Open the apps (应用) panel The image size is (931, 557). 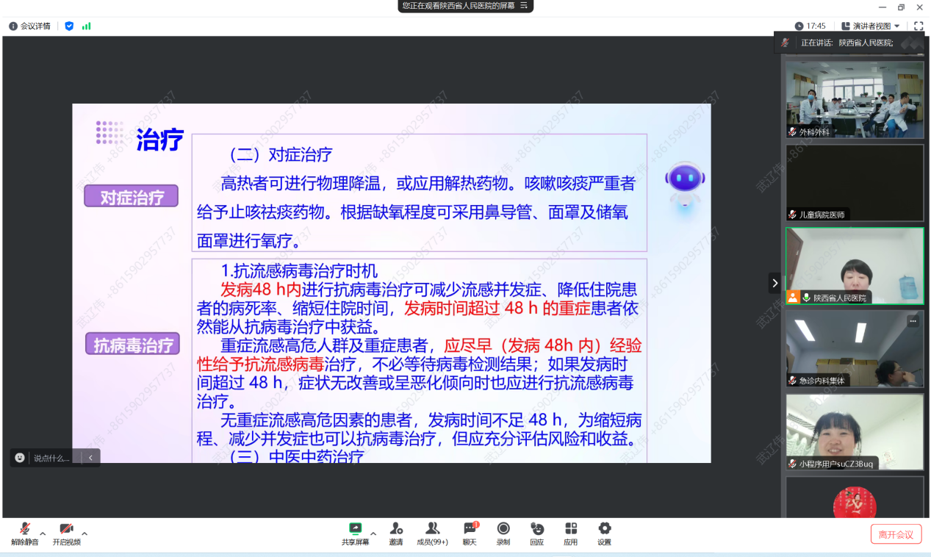[571, 533]
